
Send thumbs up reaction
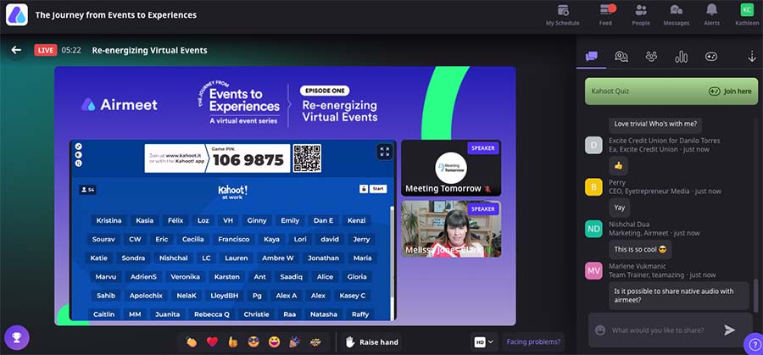tap(232, 342)
